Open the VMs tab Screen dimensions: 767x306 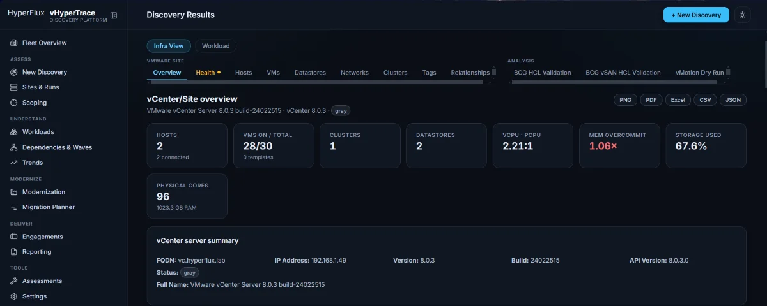(x=273, y=73)
